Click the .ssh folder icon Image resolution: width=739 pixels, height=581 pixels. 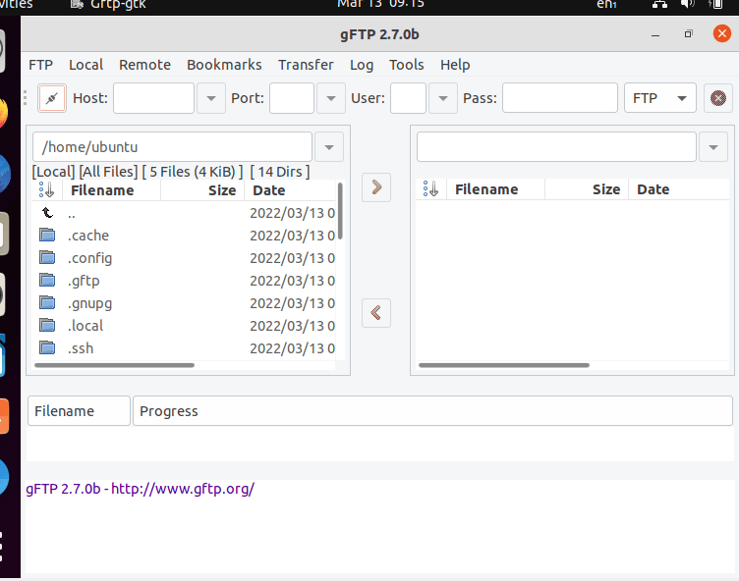pos(47,348)
